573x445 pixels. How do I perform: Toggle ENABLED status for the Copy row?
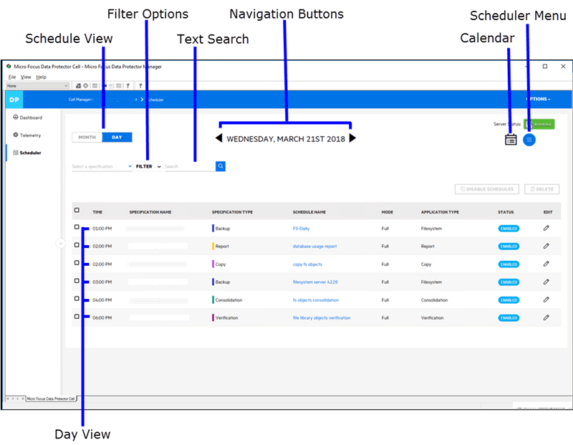pyautogui.click(x=509, y=264)
